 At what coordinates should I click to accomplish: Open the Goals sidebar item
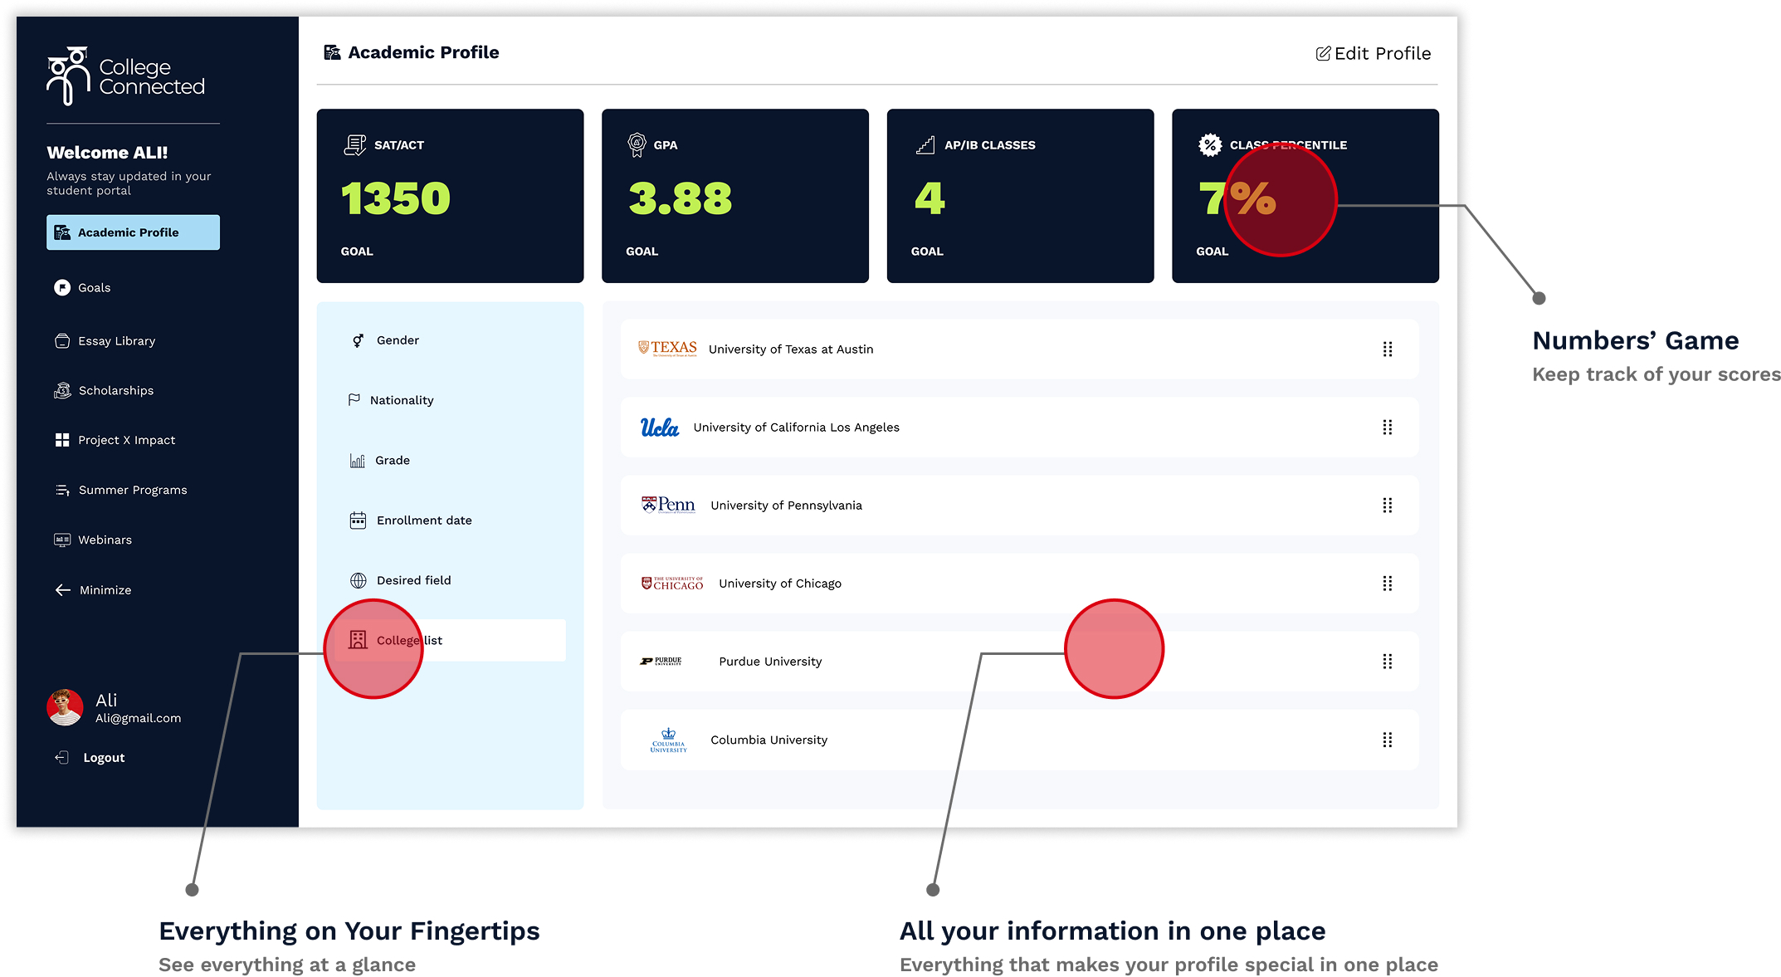pyautogui.click(x=94, y=287)
